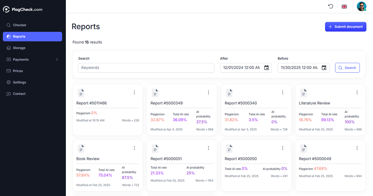Click the Submit document button
The height and width of the screenshot is (196, 373).
(x=346, y=27)
